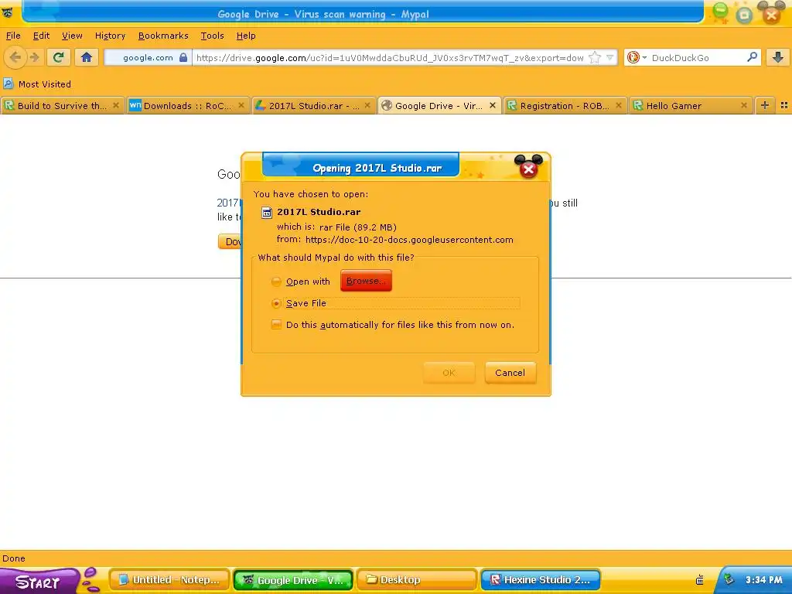Close the Registration - ROB tab
This screenshot has width=792, height=594.
click(x=618, y=105)
